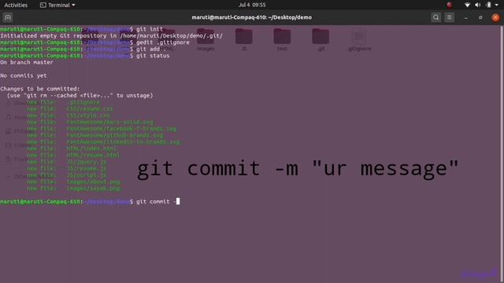Click the 'git status' command text

pos(153,56)
